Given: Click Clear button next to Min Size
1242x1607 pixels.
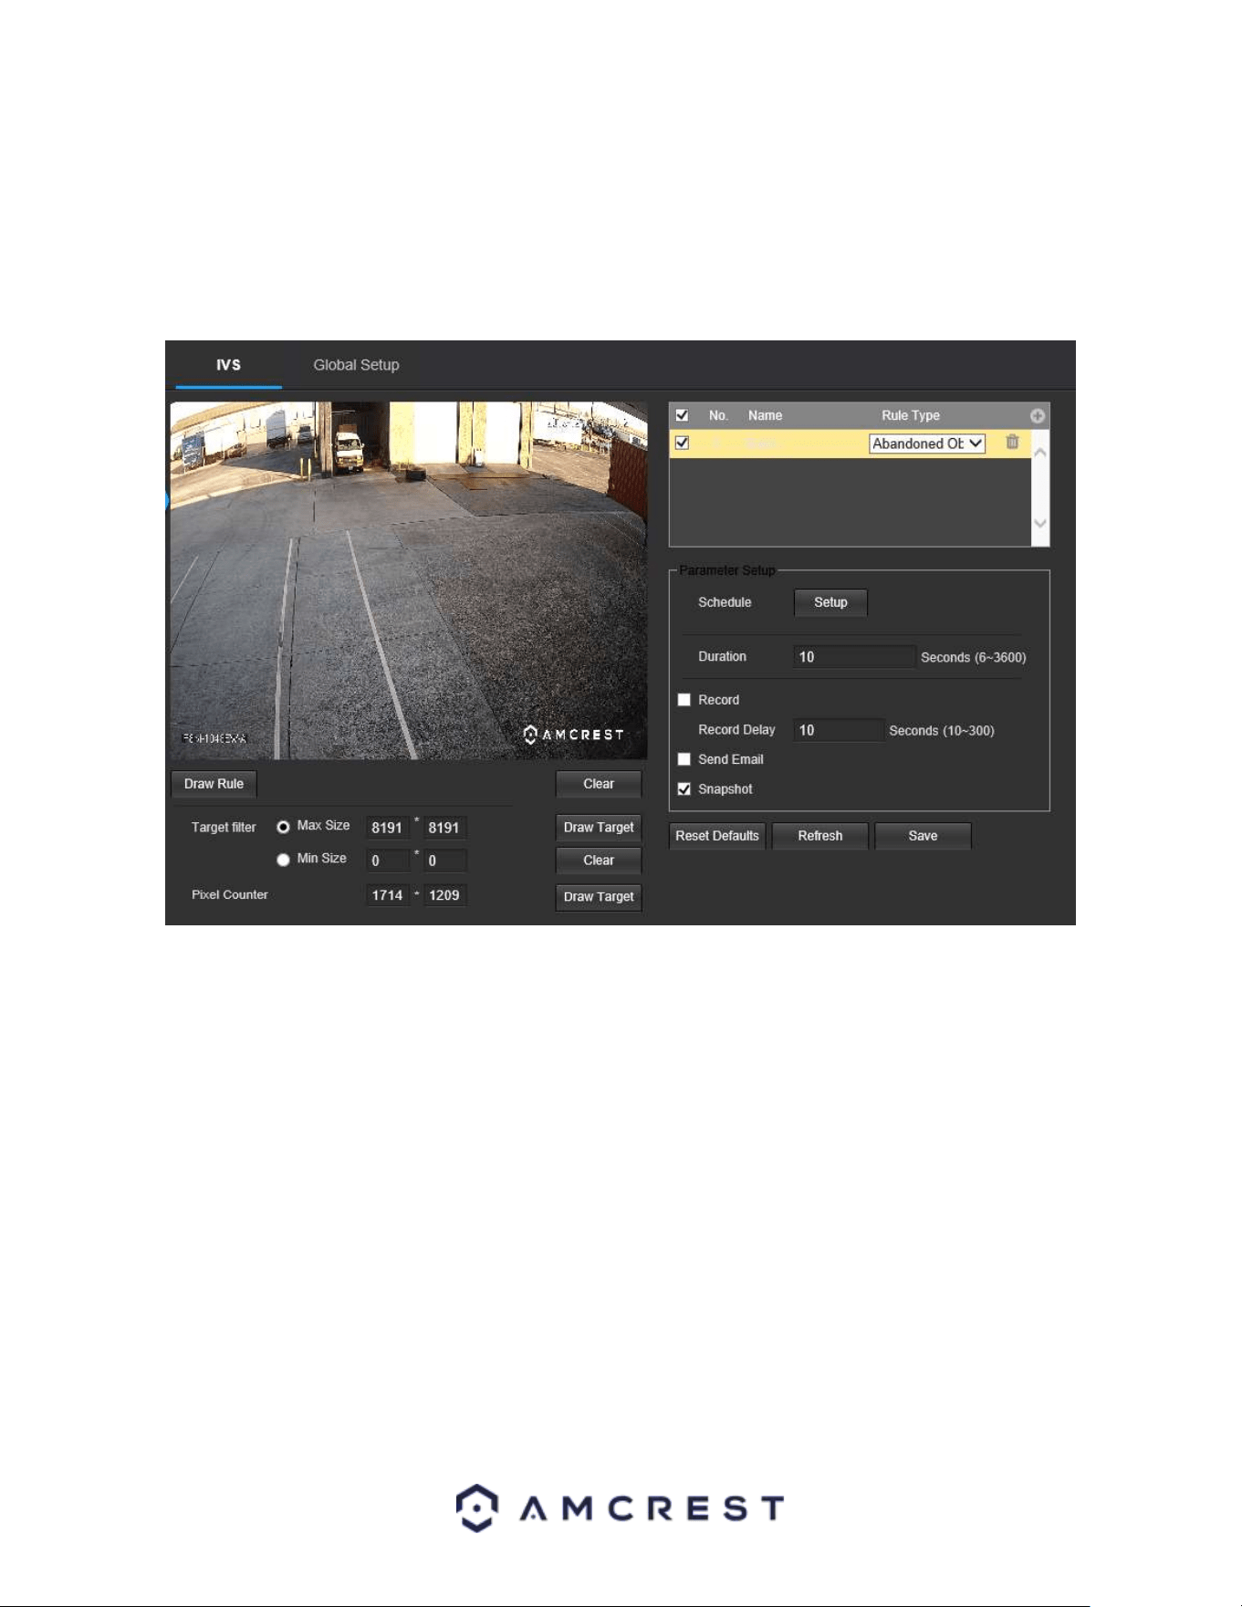Looking at the screenshot, I should click(599, 861).
